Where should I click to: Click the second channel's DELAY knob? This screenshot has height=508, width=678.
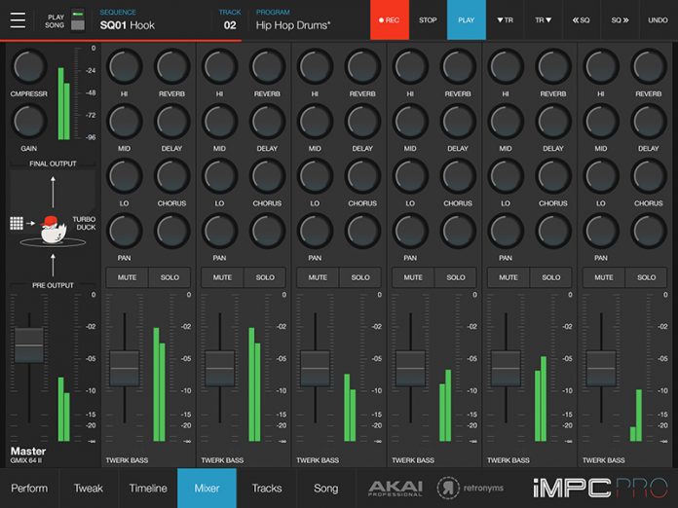(267, 122)
